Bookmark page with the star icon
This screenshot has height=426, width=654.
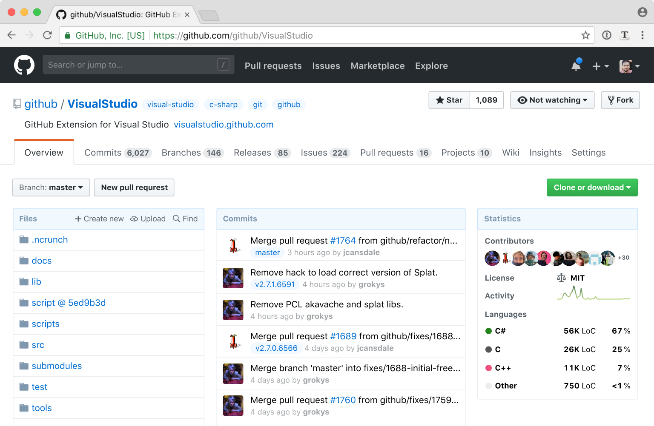[x=585, y=35]
